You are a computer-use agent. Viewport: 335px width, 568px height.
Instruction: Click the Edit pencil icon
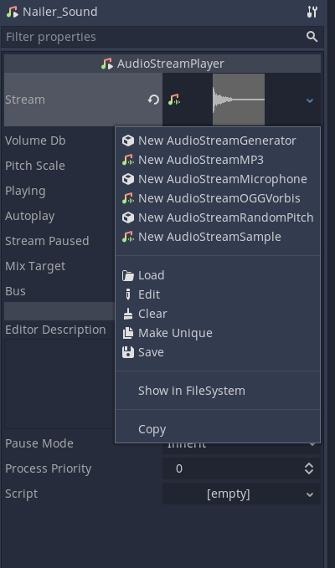click(128, 294)
